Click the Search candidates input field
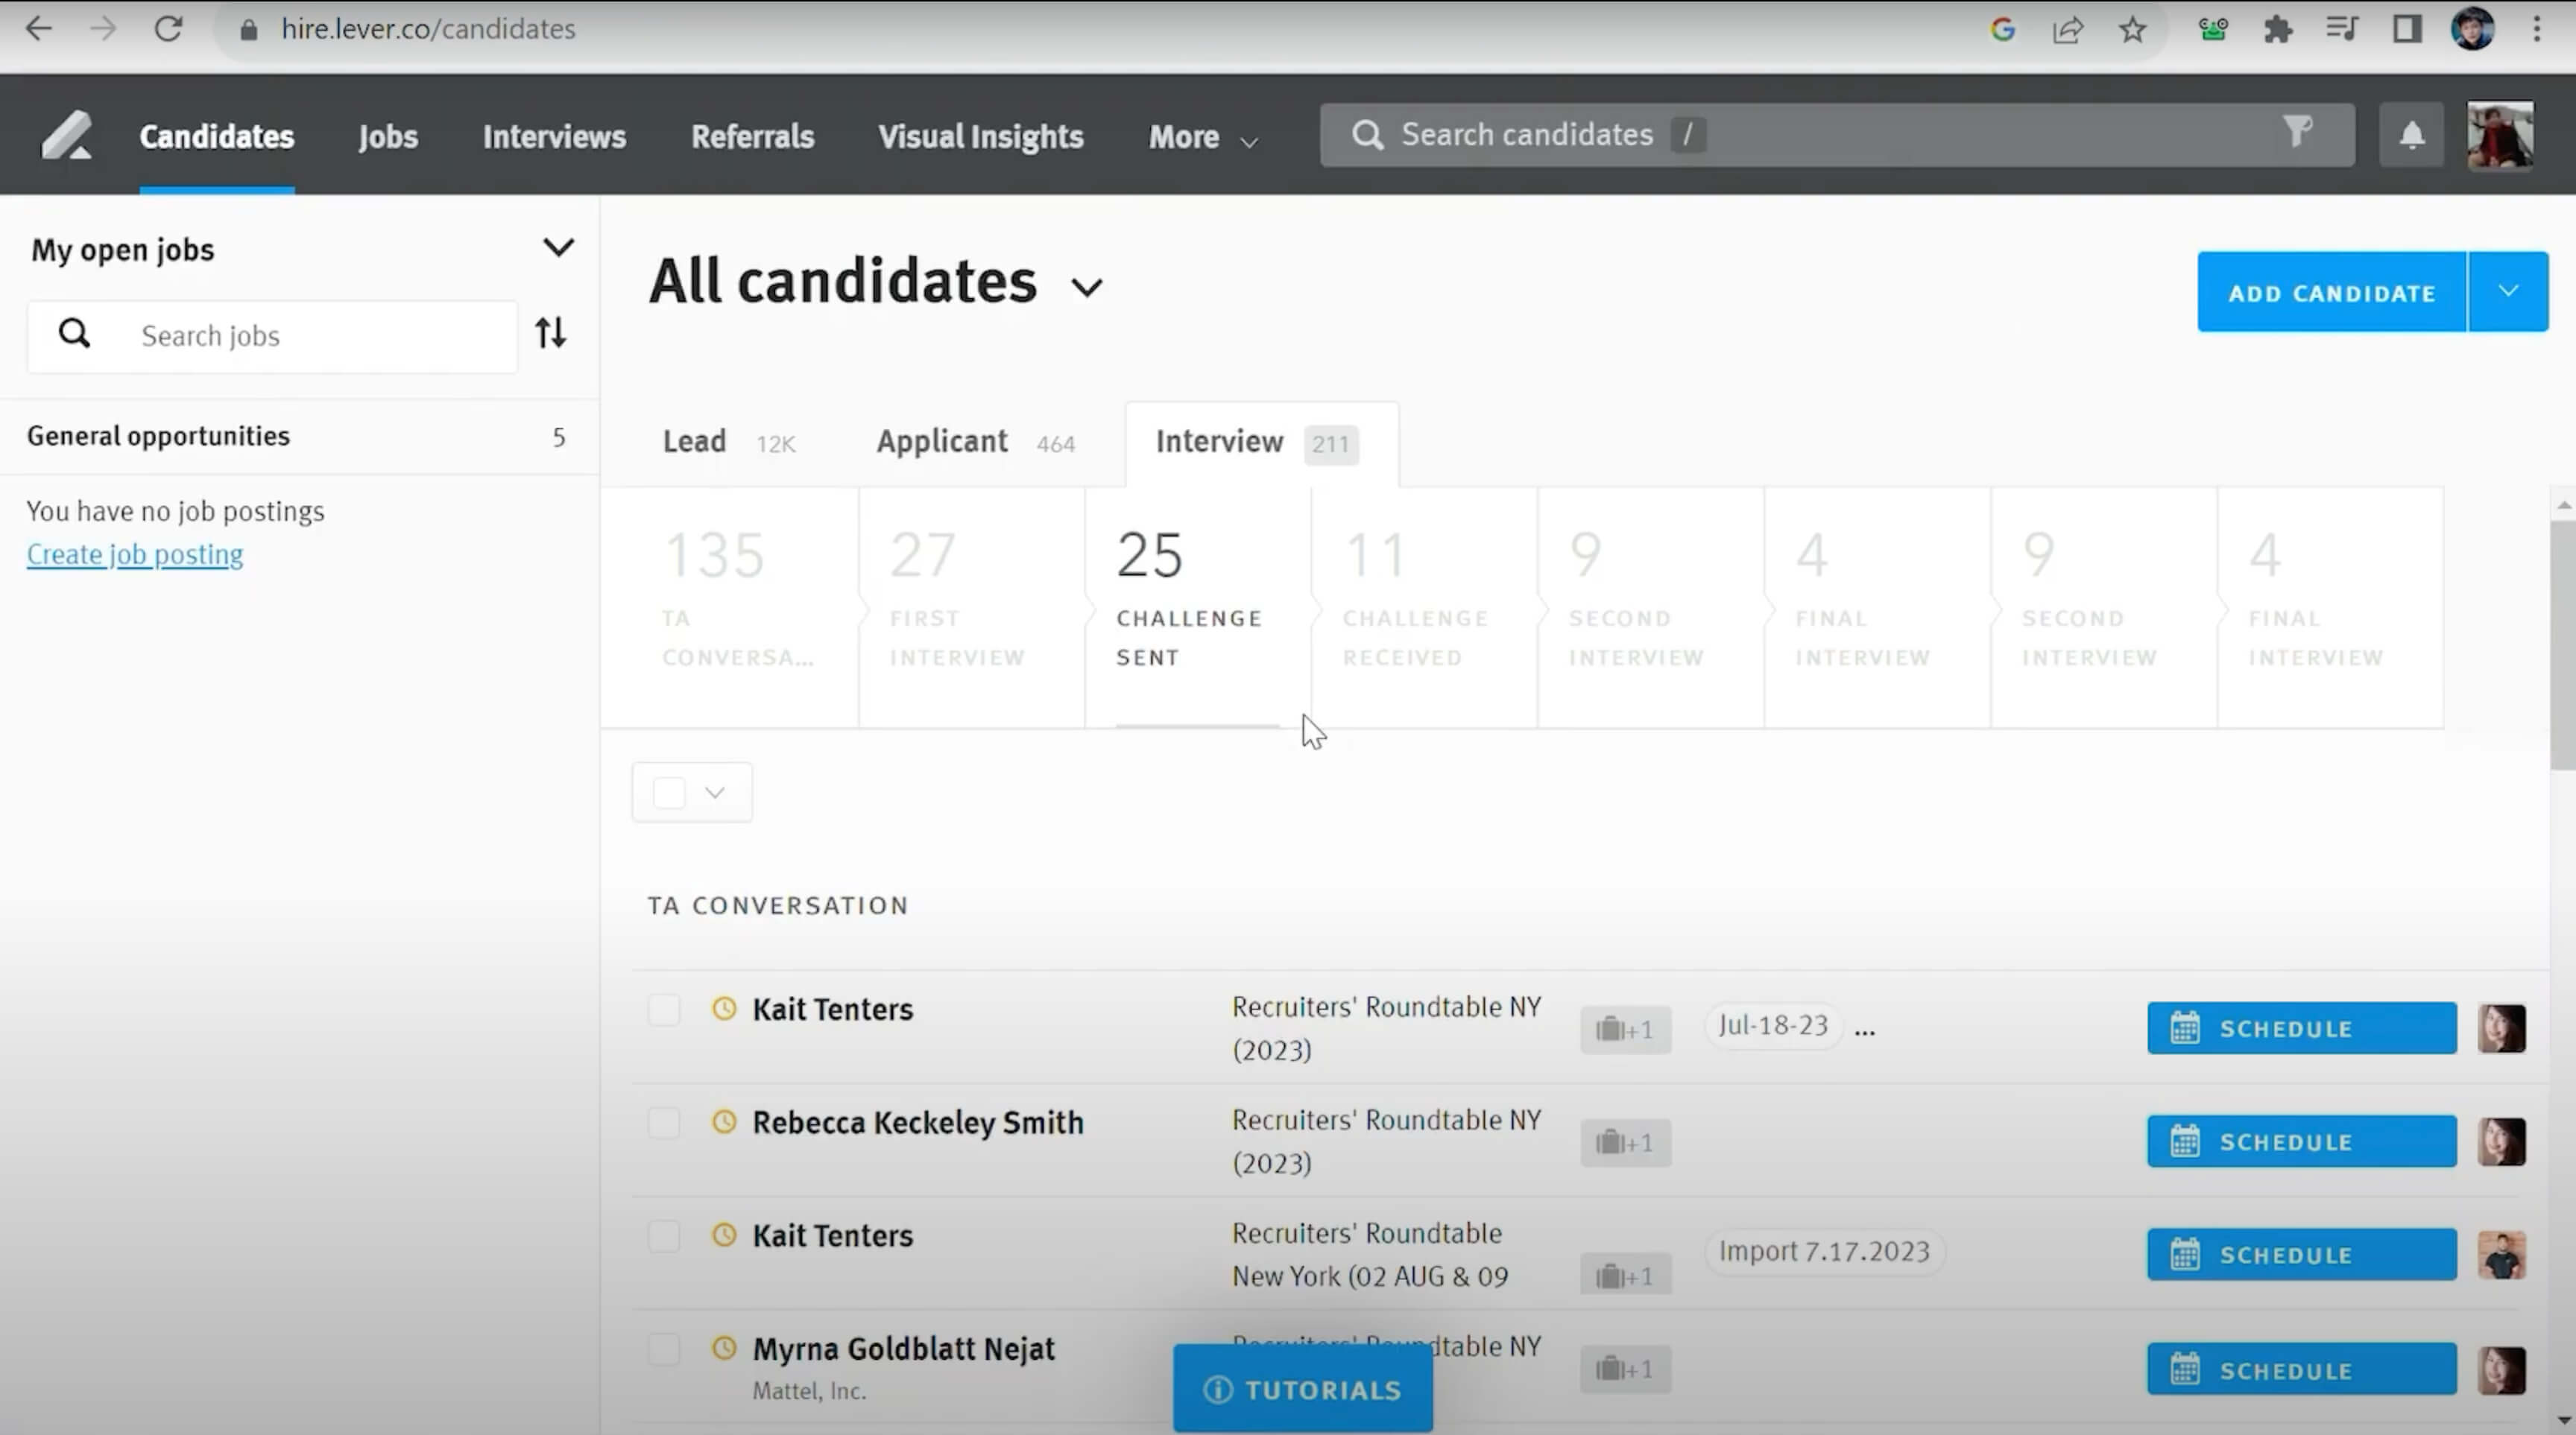Screen dimensions: 2576x1435 click(1800, 135)
